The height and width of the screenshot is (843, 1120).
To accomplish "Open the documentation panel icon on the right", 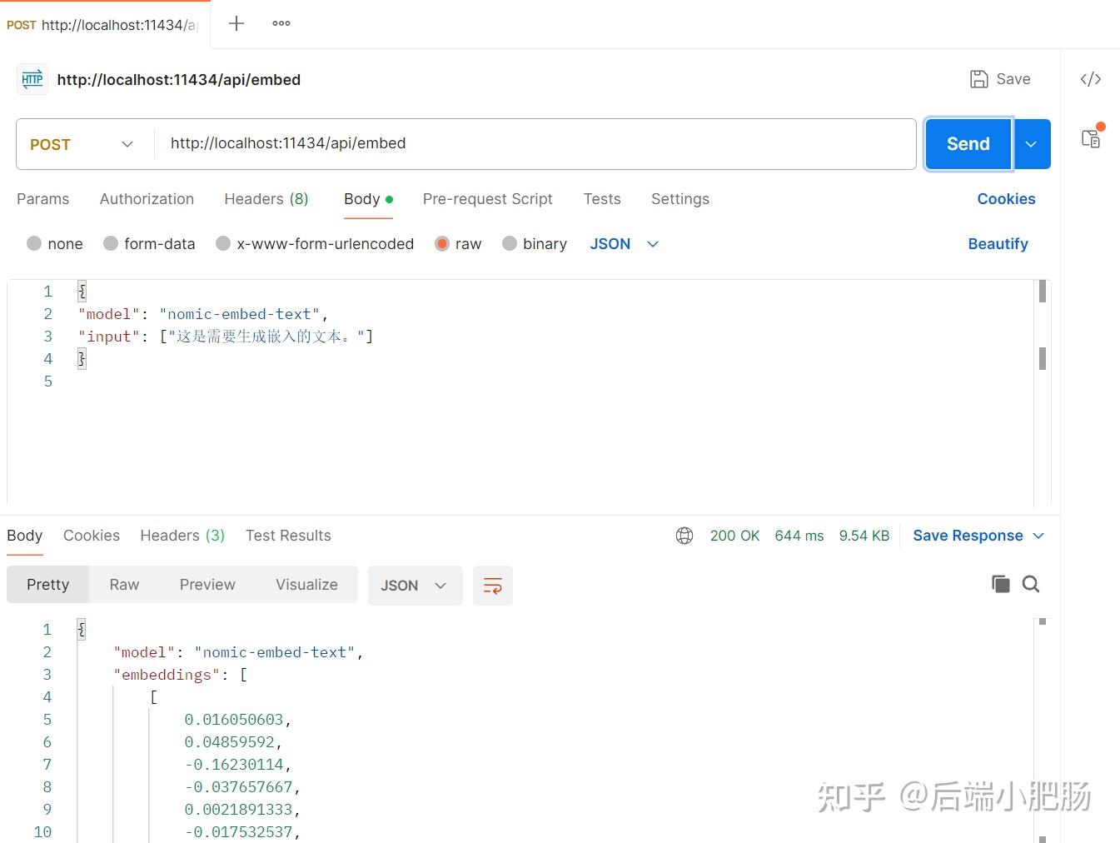I will click(x=1092, y=138).
